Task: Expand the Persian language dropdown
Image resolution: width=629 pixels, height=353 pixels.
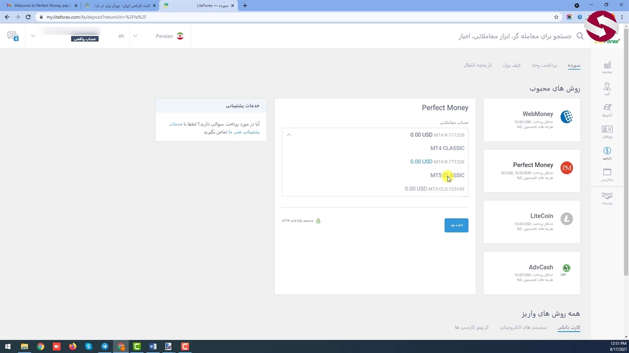Action: pos(135,36)
